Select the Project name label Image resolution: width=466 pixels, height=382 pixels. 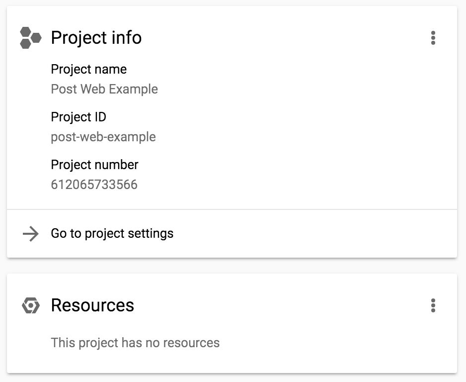89,69
